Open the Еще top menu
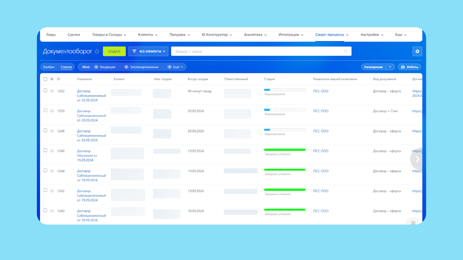The width and height of the screenshot is (463, 260). pos(401,35)
